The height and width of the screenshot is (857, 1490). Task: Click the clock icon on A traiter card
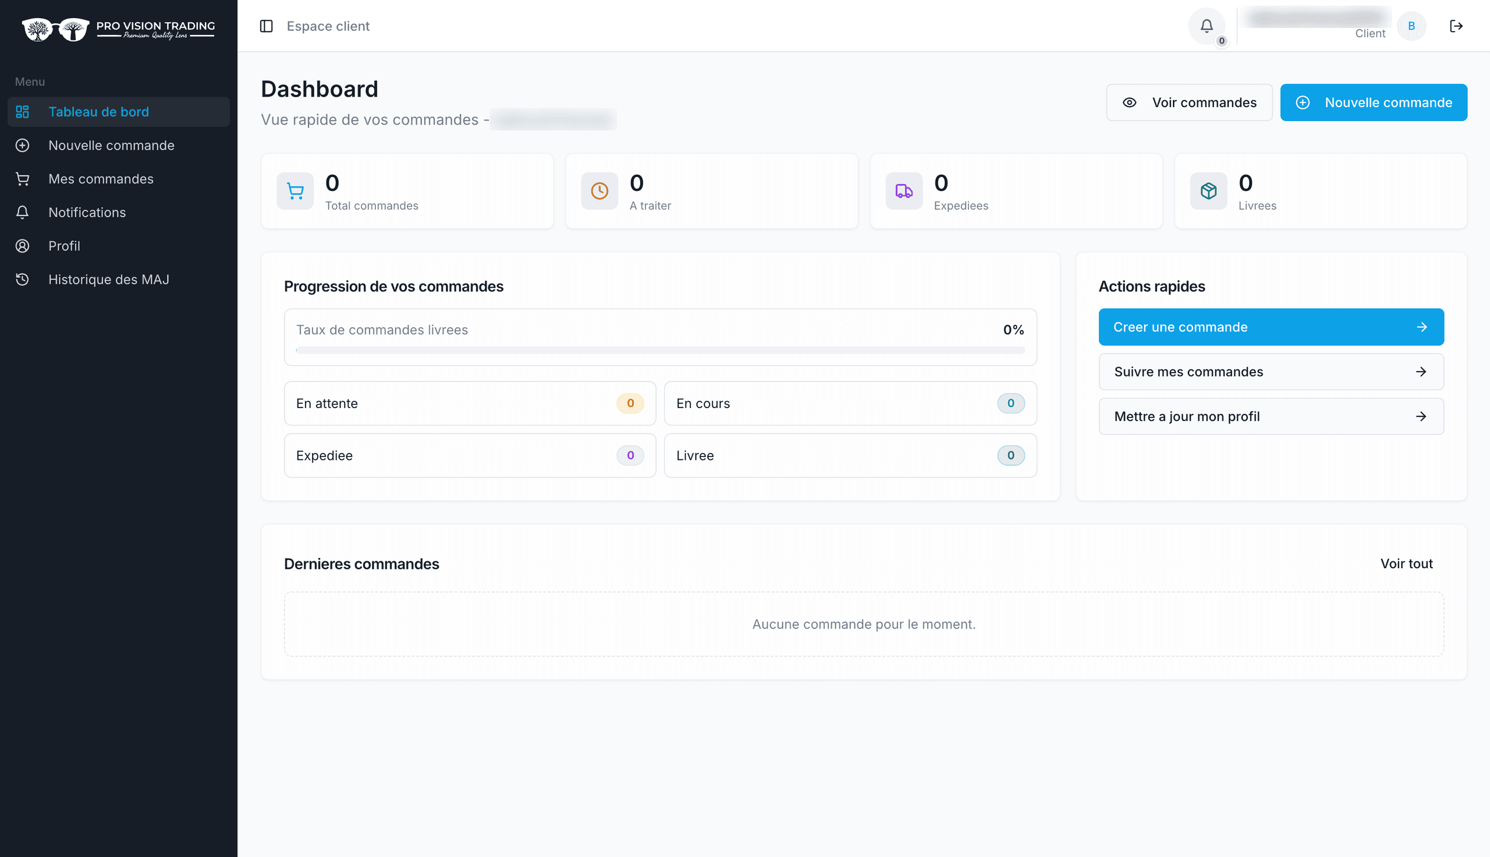click(599, 191)
